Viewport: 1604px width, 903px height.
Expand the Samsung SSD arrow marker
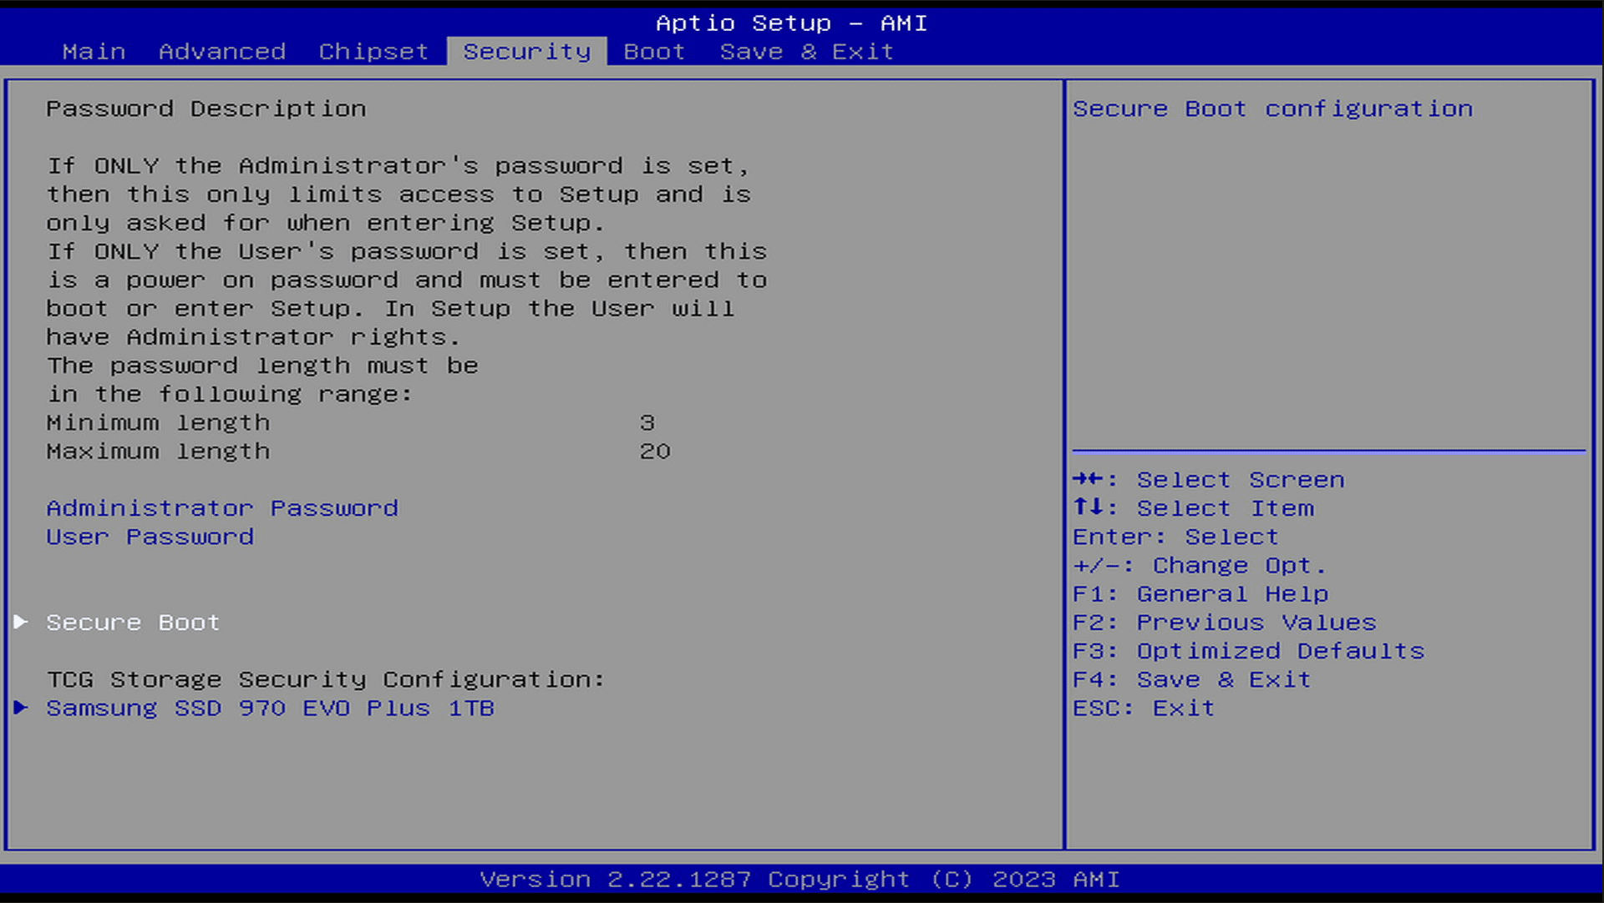[22, 708]
